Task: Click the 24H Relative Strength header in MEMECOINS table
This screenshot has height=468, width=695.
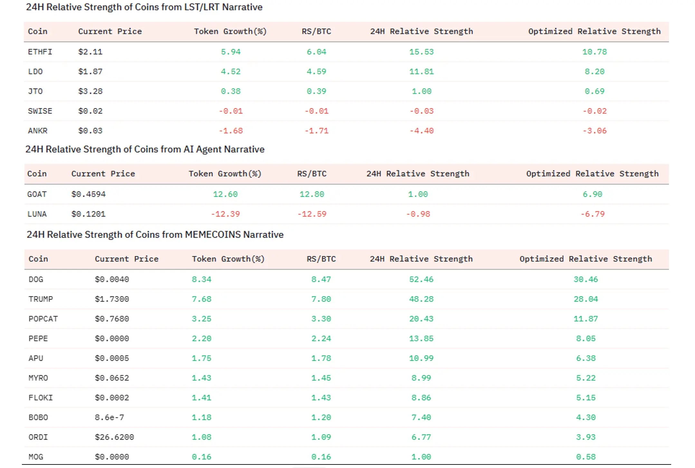Action: click(x=421, y=259)
